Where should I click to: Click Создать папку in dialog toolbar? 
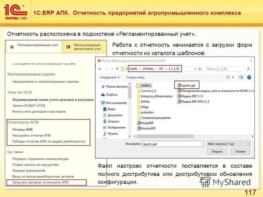[135, 77]
